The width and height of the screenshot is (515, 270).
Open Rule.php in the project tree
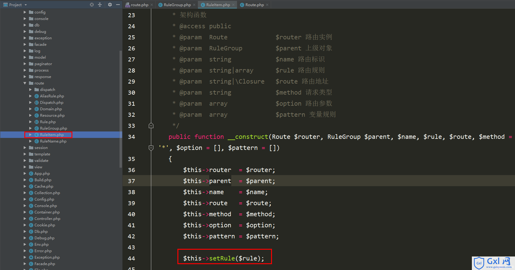48,122
